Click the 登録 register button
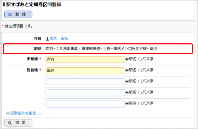The image size is (198, 129). tap(18, 14)
